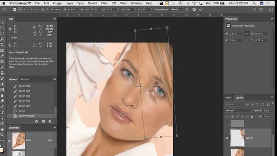This screenshot has width=277, height=156.
Task: Open the Info panel menu
Action: tap(55, 19)
